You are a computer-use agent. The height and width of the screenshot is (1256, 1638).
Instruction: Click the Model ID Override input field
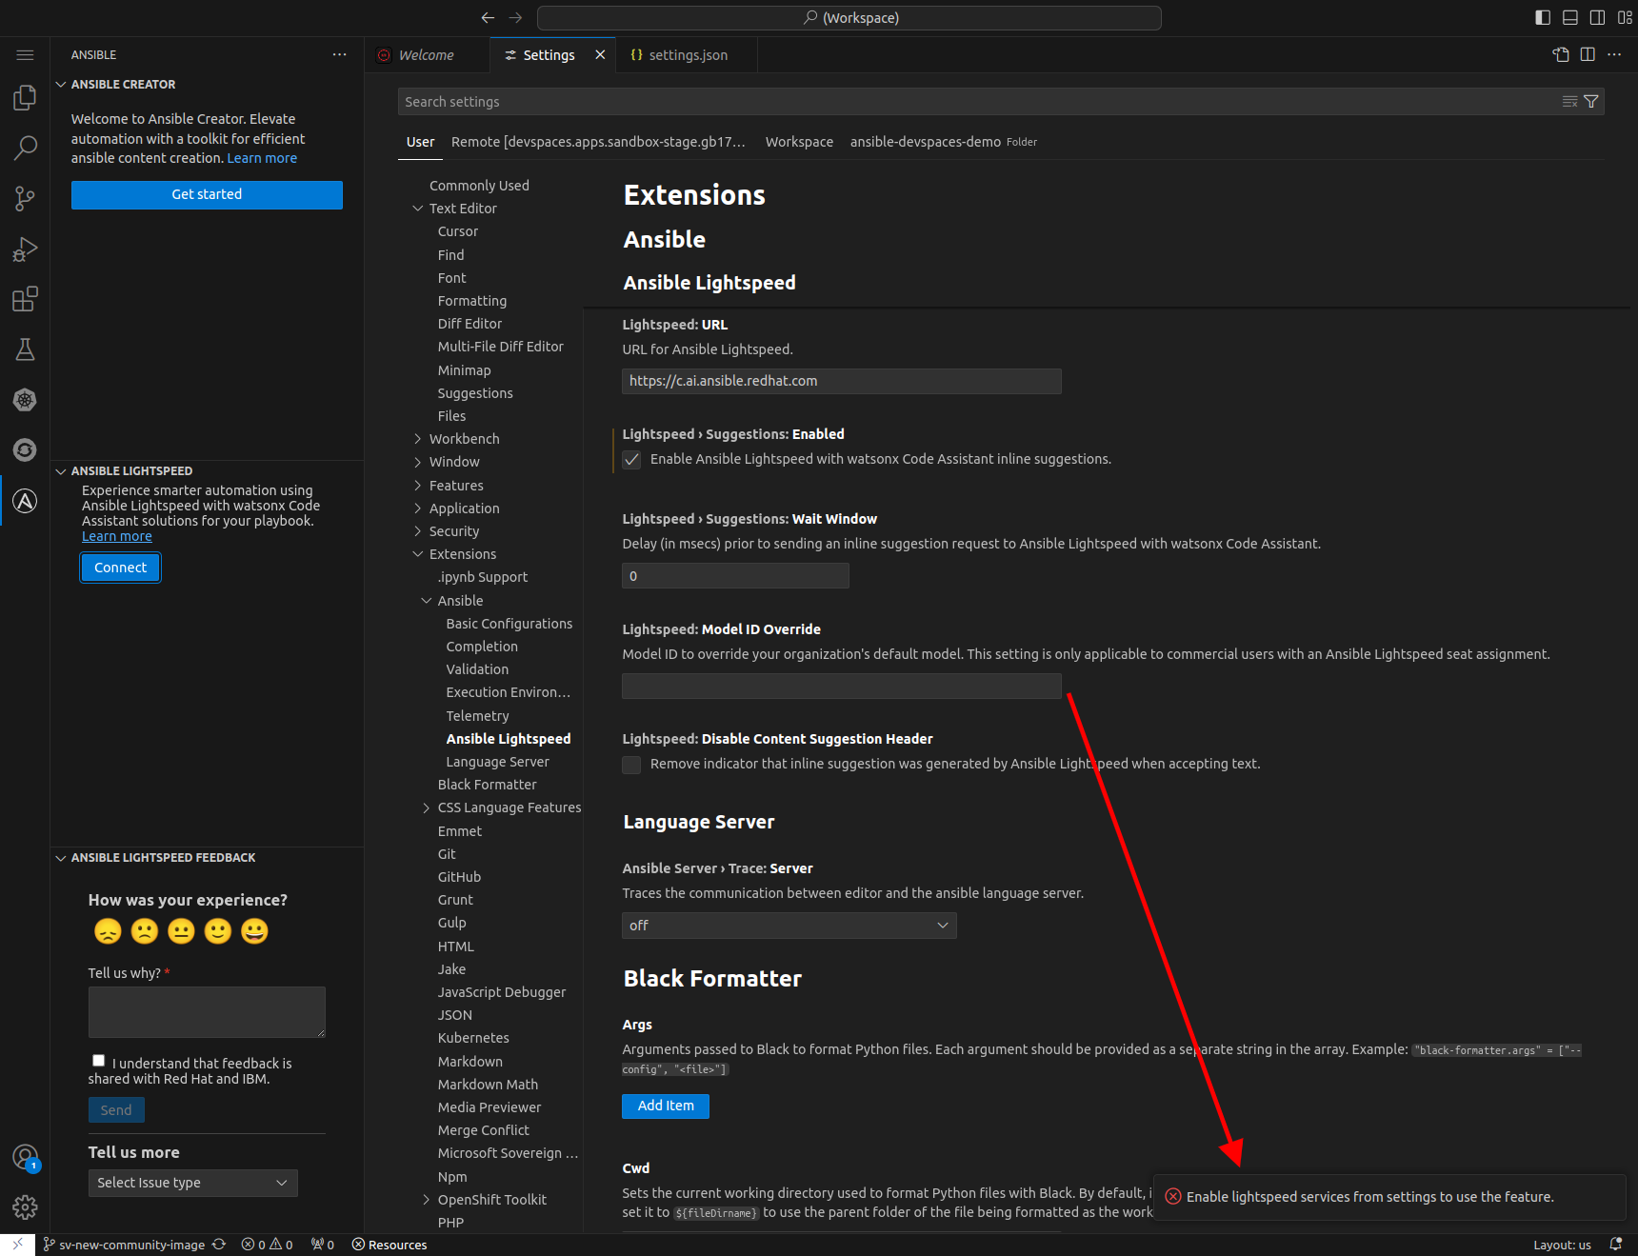[841, 687]
